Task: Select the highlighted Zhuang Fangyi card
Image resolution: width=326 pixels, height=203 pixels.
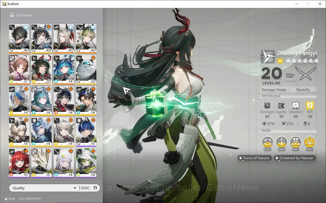Action: [x=41, y=70]
